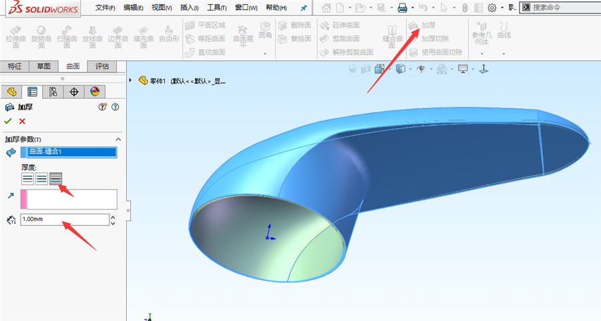601x321 pixels.
Task: Confirm thicken with green checkmark
Action: tap(7, 121)
